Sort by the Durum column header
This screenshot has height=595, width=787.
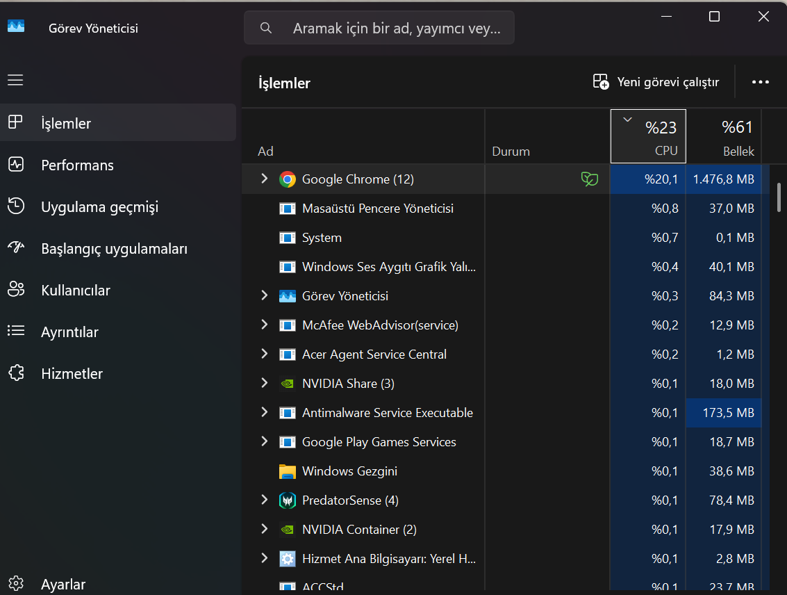[547, 136]
